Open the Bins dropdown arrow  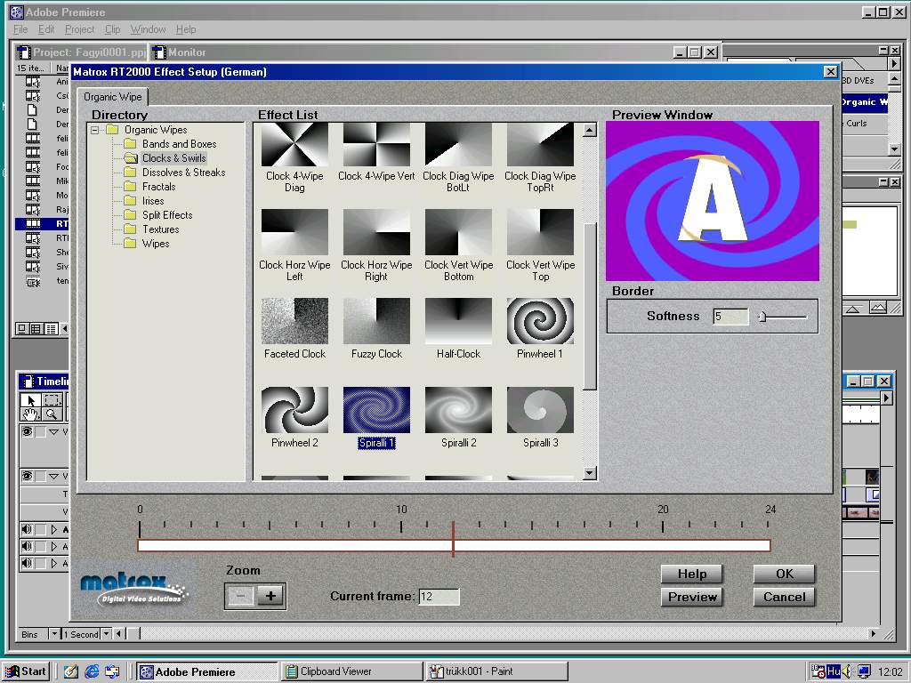[54, 633]
